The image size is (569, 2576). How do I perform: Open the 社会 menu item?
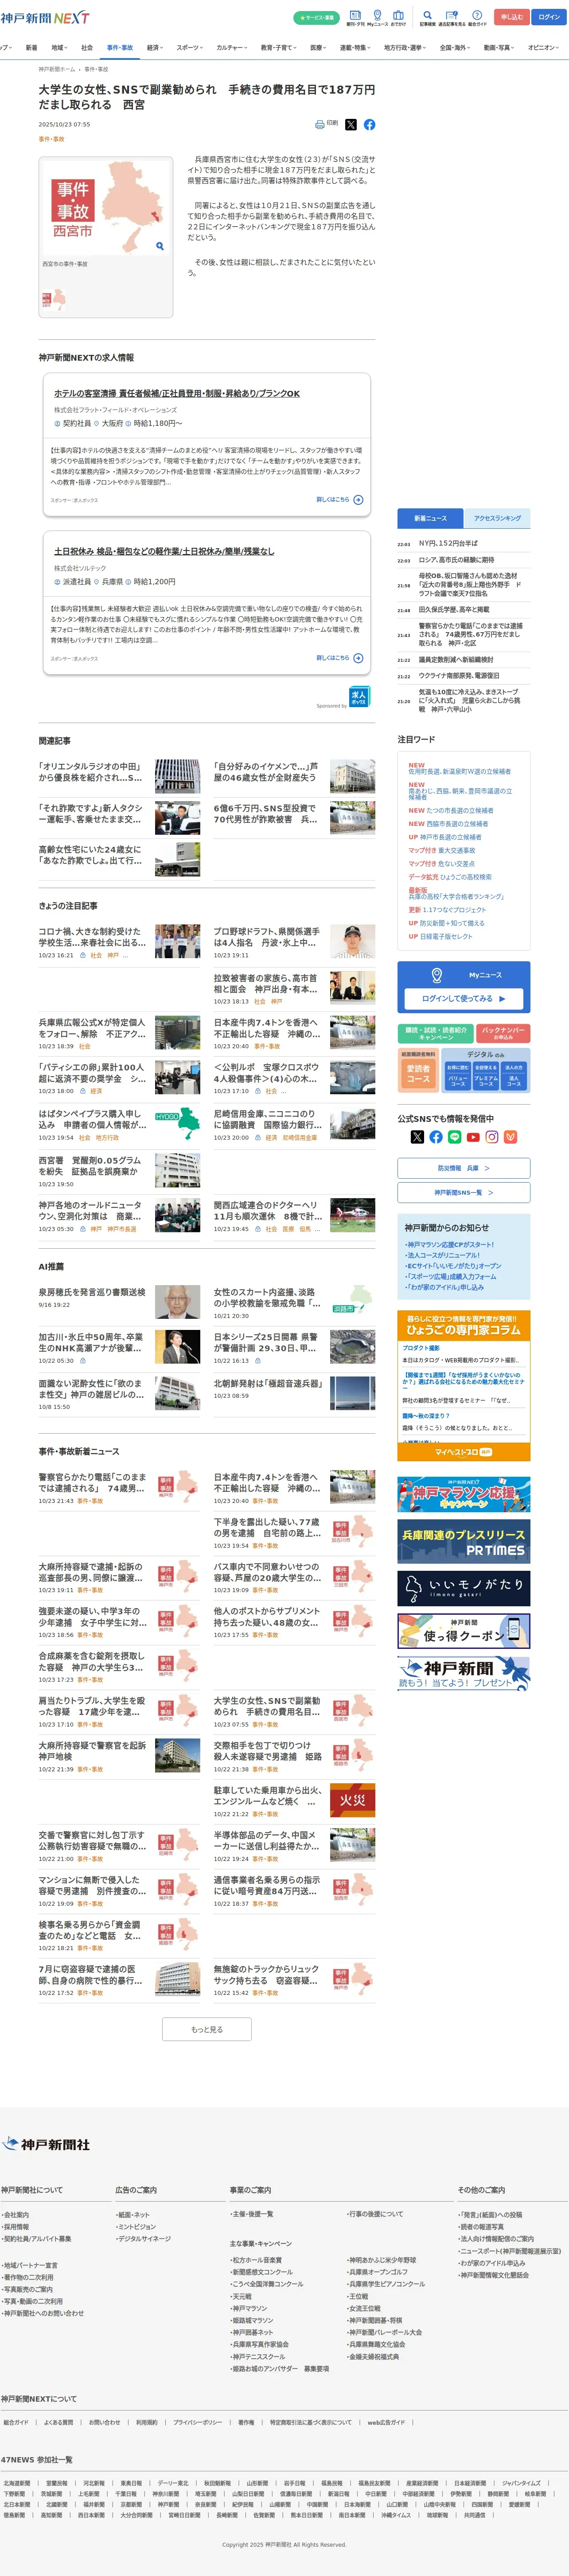point(87,47)
